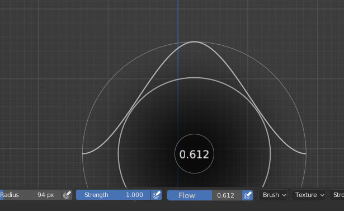
Task: Toggle pen pressure for Flow
Action: click(x=247, y=195)
